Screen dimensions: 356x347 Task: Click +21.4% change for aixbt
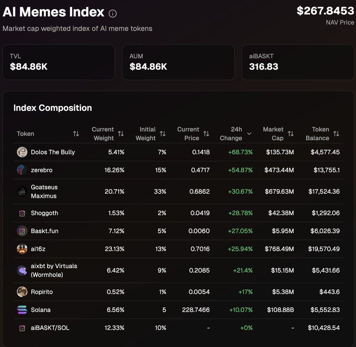(243, 270)
